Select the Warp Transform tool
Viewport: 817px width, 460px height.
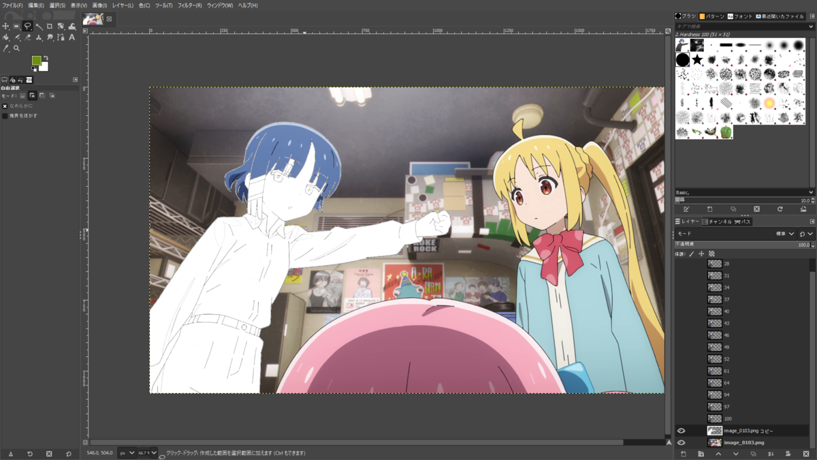(71, 27)
